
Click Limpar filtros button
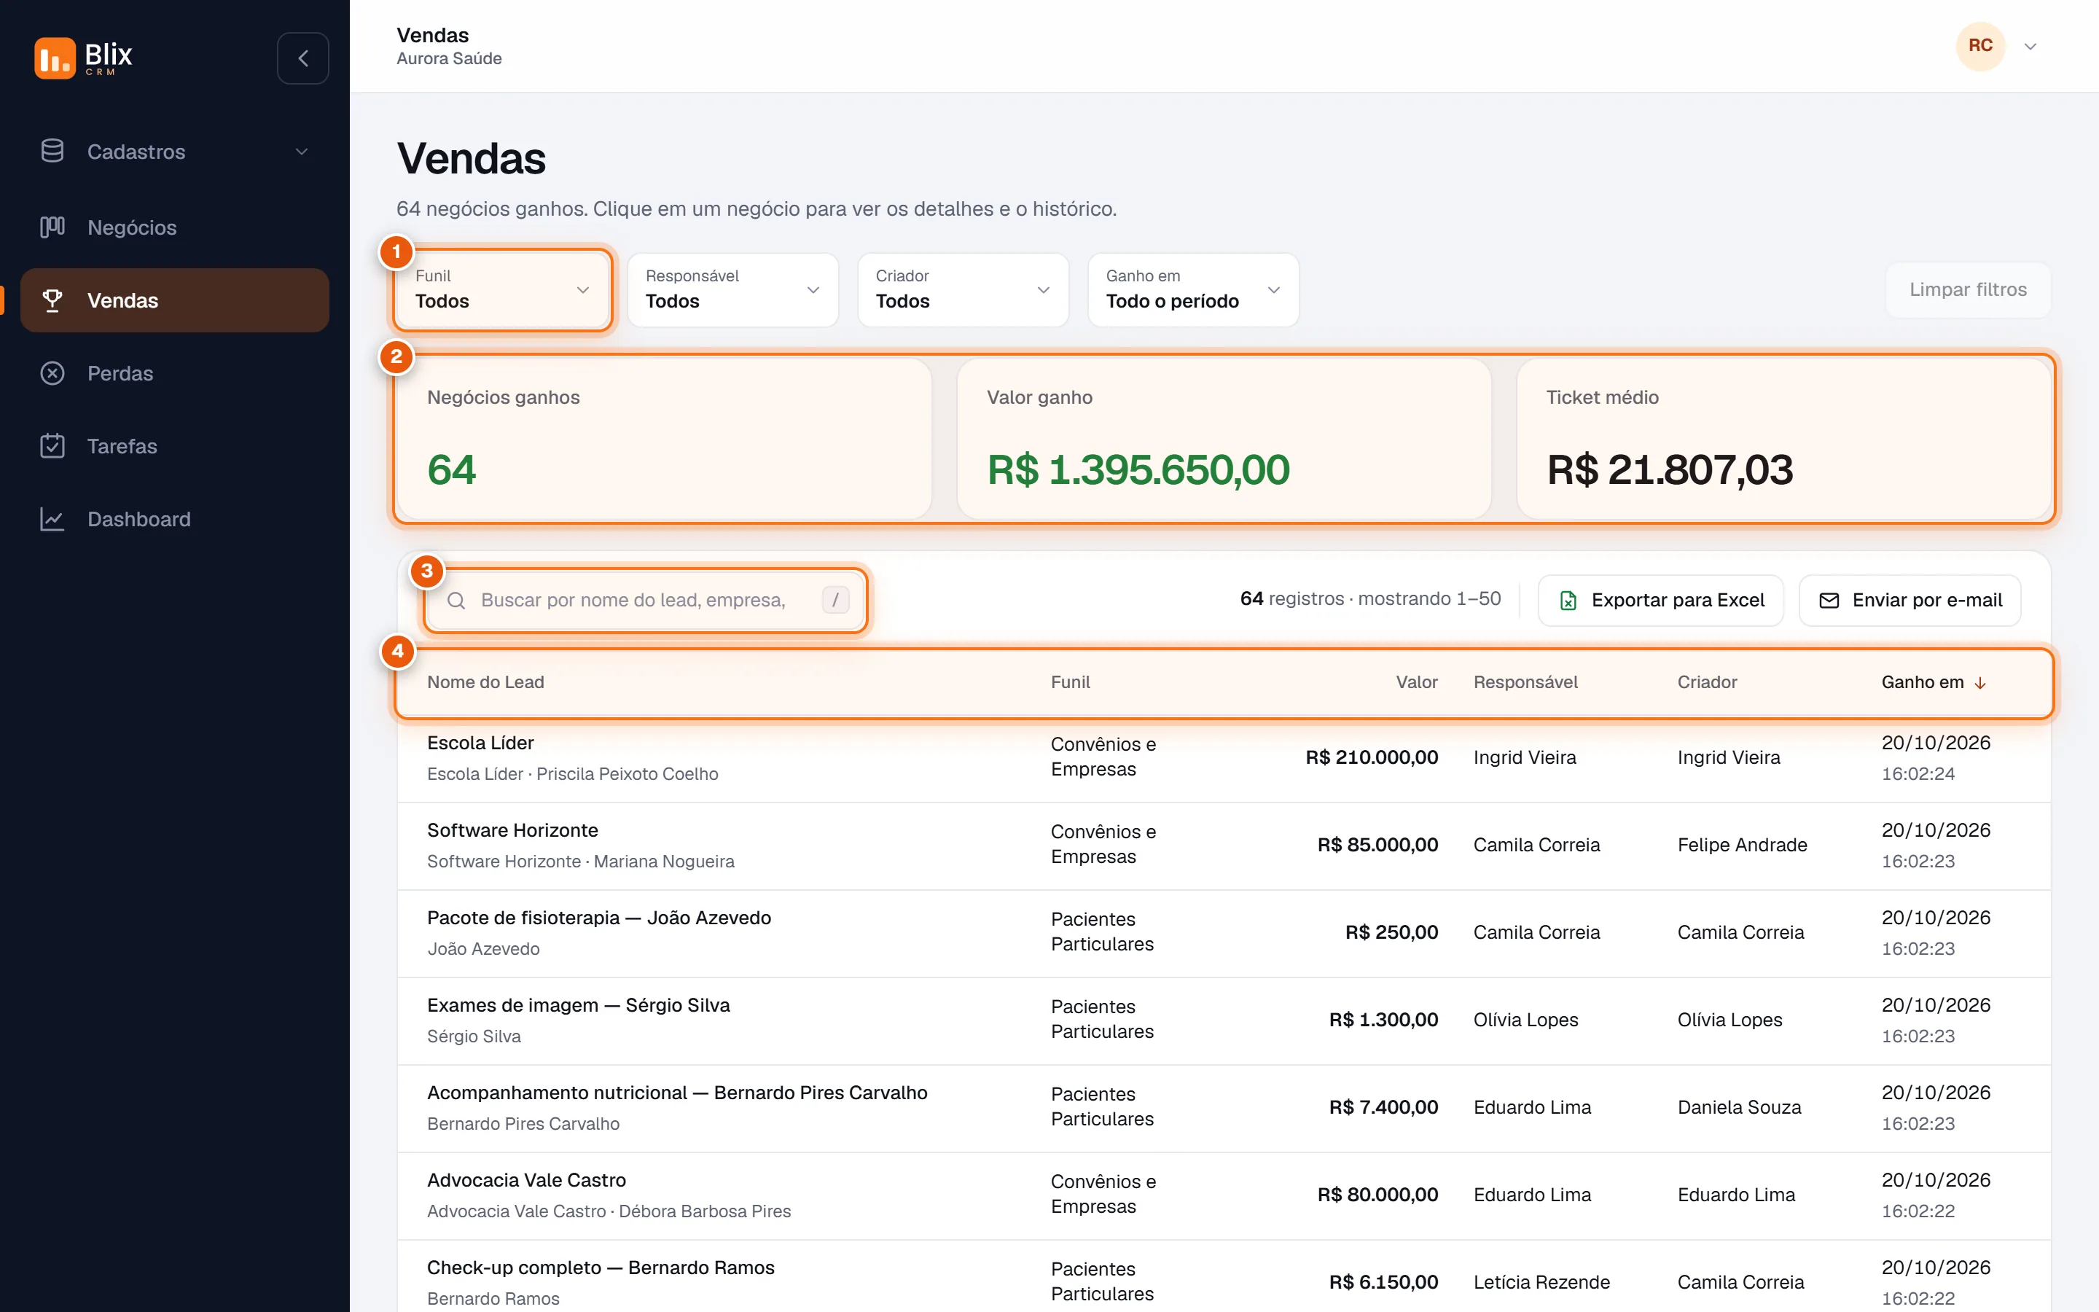(x=1968, y=290)
